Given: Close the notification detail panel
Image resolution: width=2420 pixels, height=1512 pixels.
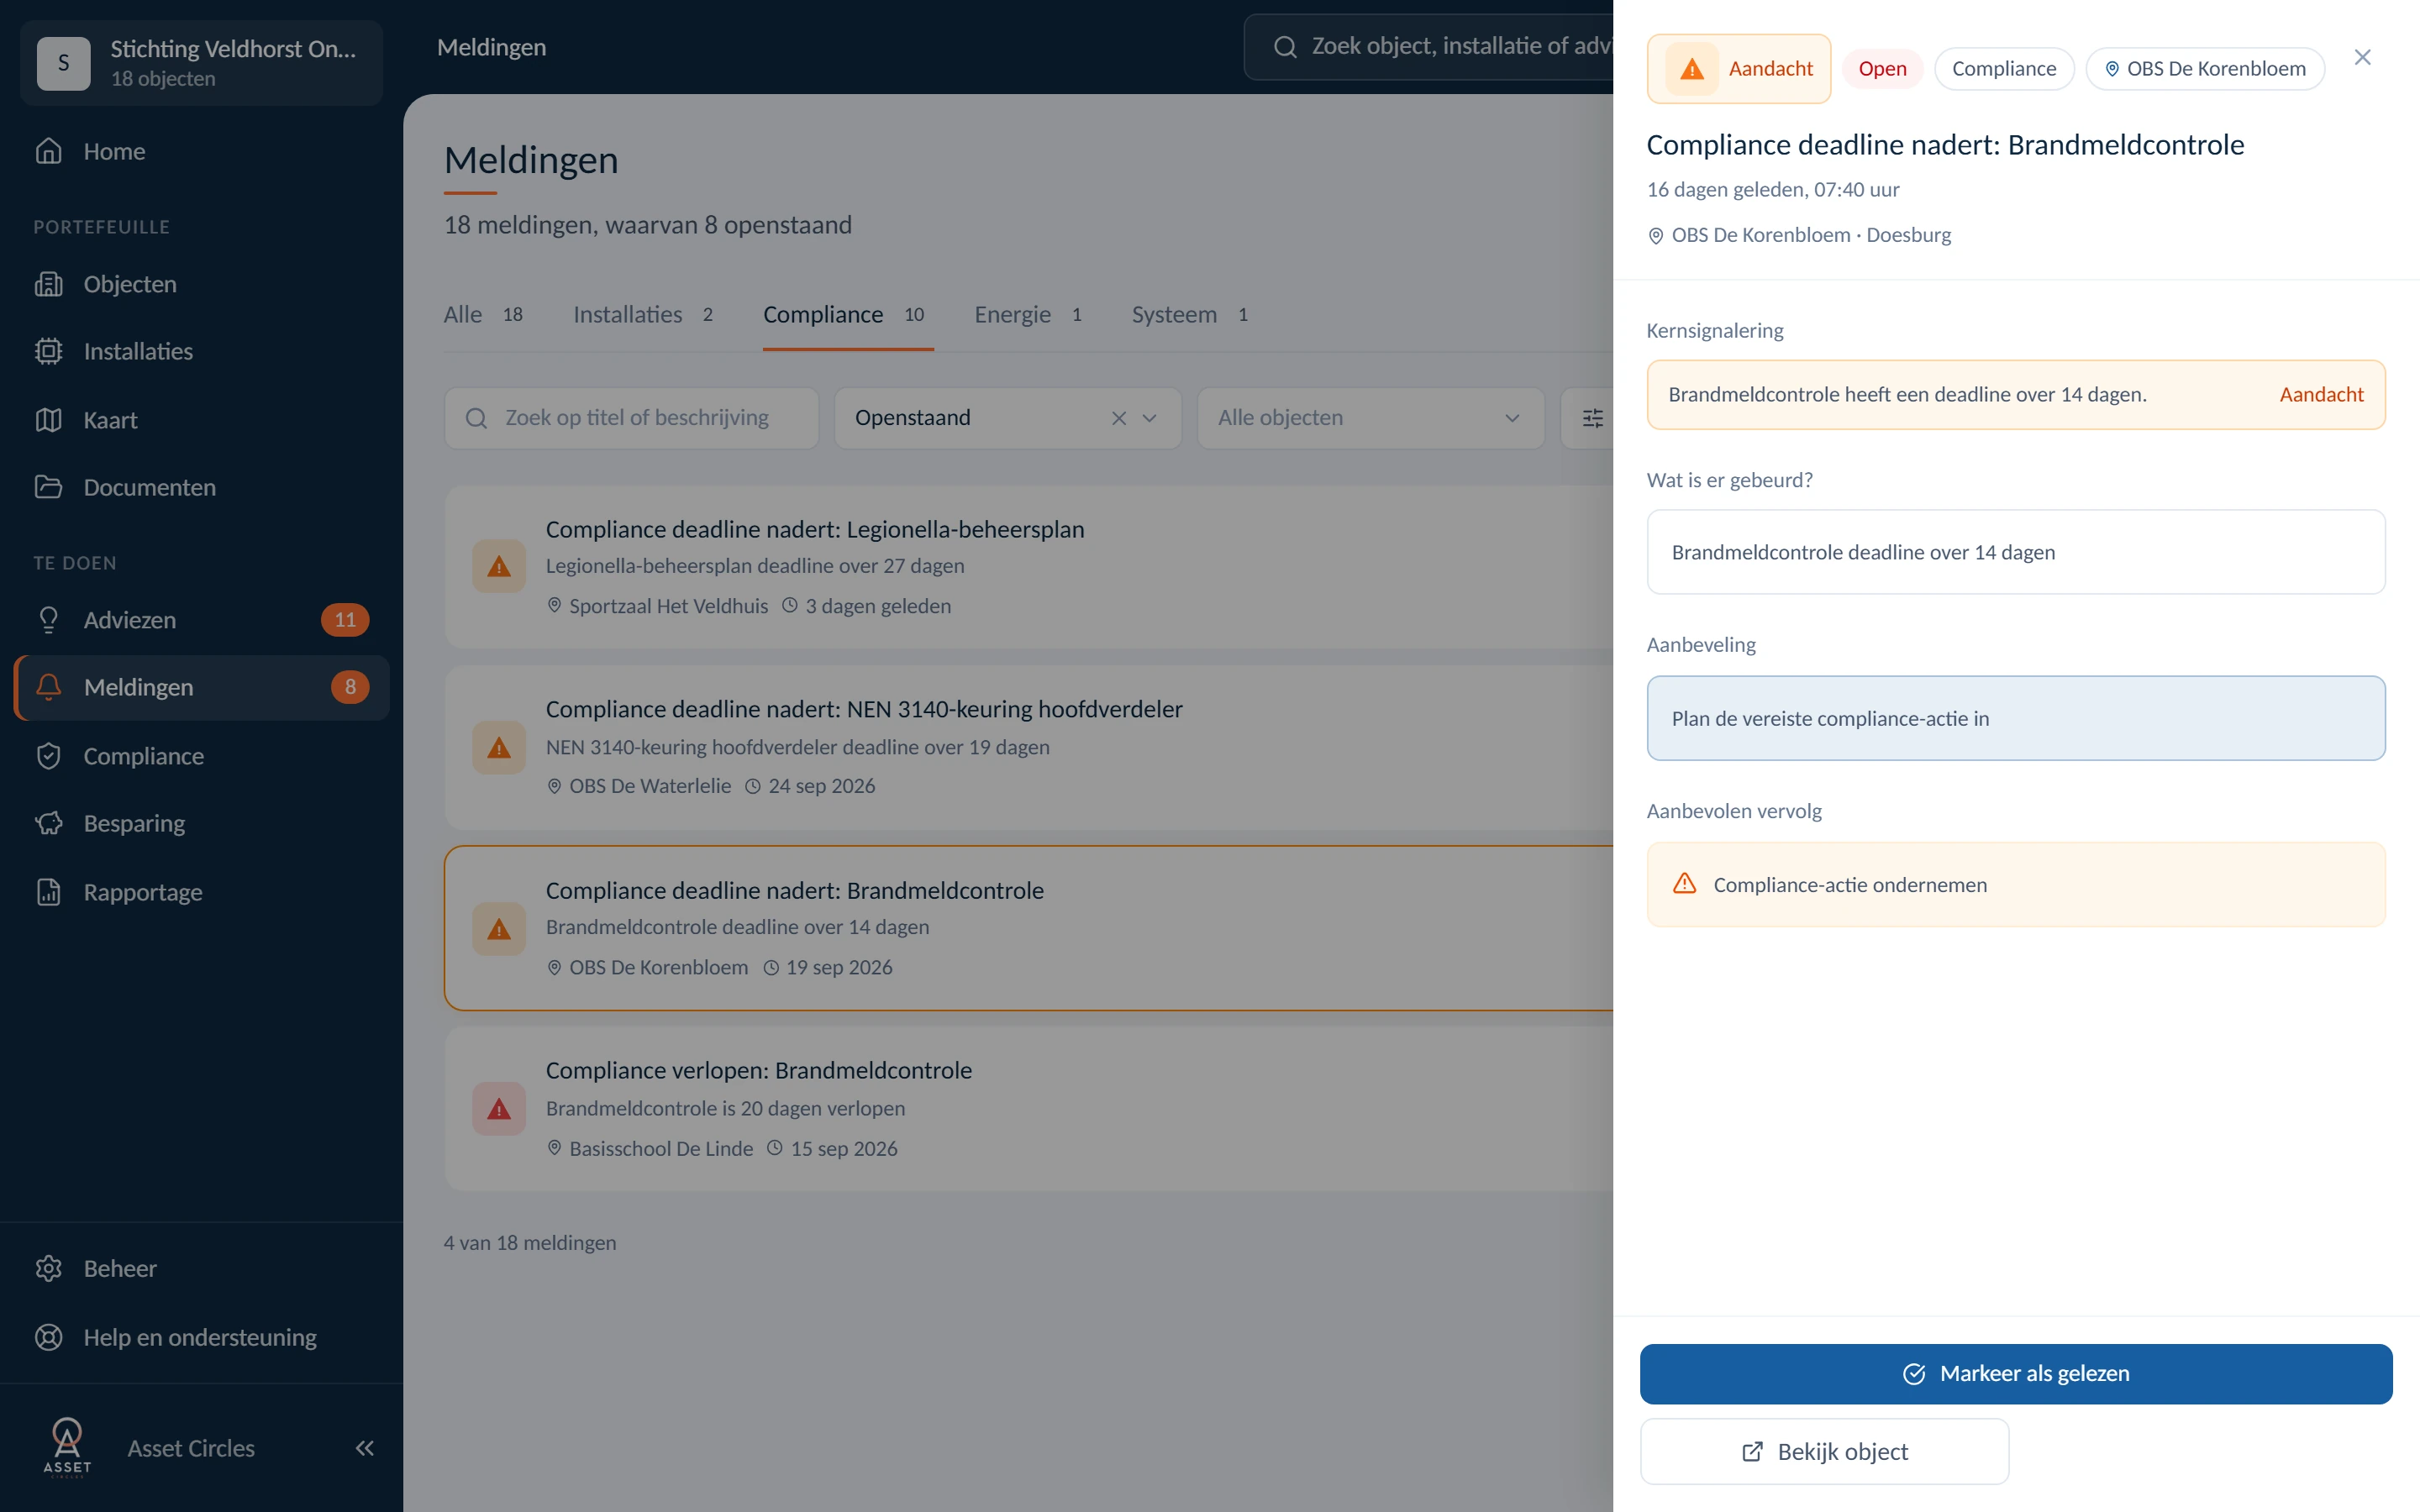Looking at the screenshot, I should click(2362, 58).
